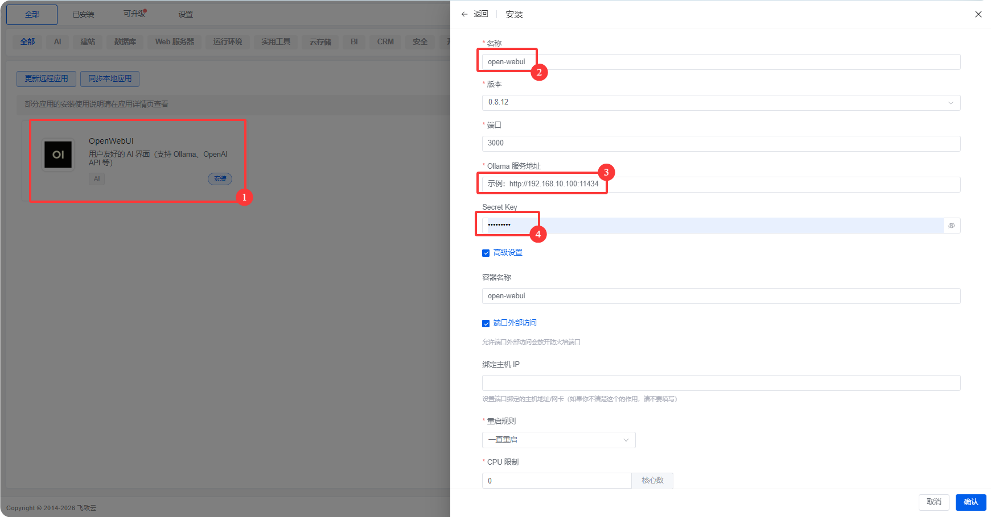
Task: Select the 数据库 category filter
Action: (125, 41)
